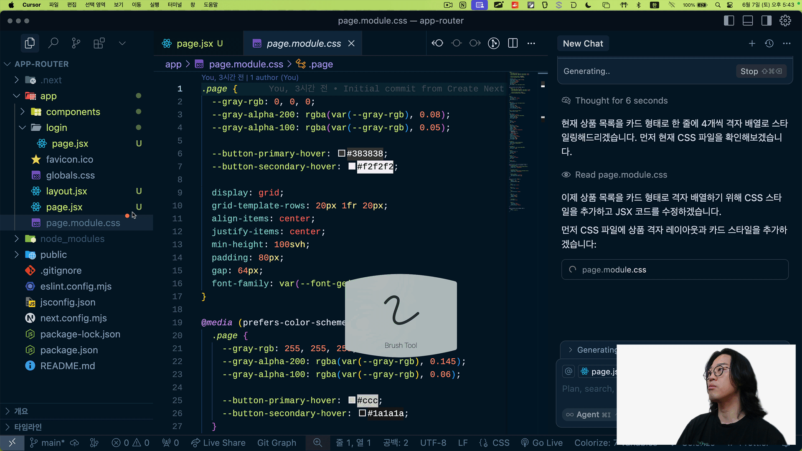The height and width of the screenshot is (451, 802).
Task: Open chat history clock icon
Action: [x=769, y=43]
